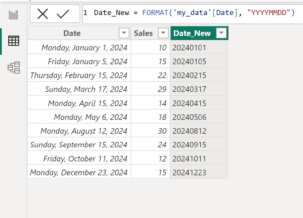Select Date_New cell 20241223

click(x=199, y=172)
